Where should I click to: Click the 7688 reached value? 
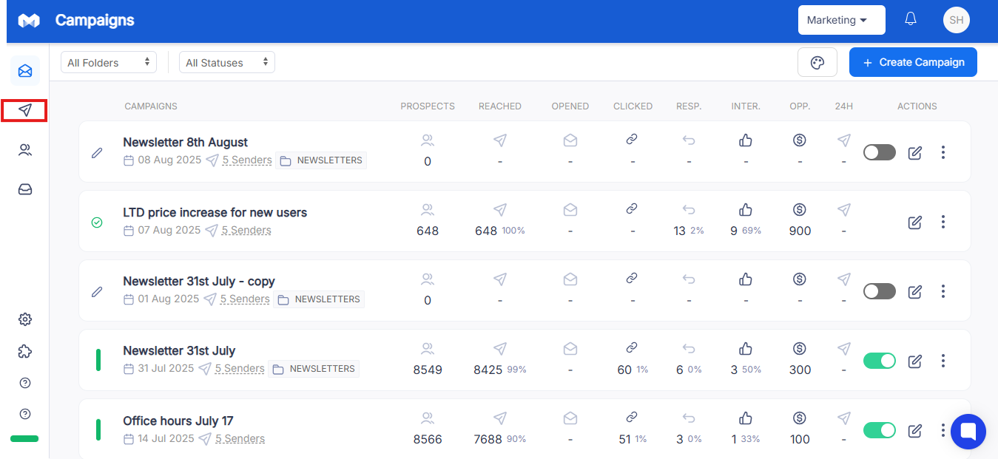[488, 439]
